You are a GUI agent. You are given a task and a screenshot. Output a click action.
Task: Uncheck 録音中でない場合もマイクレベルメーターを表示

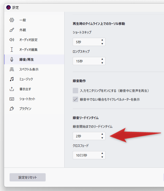click(x=75, y=99)
